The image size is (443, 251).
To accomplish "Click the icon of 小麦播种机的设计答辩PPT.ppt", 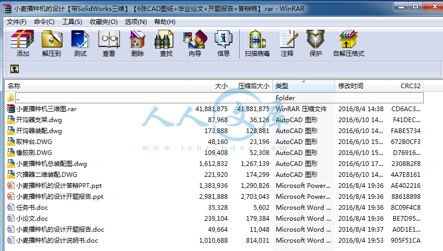I will tap(11, 186).
